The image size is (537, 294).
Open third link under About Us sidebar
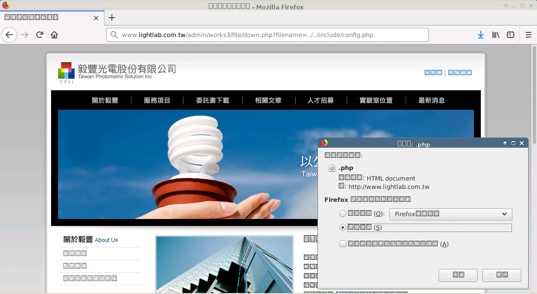(90, 278)
